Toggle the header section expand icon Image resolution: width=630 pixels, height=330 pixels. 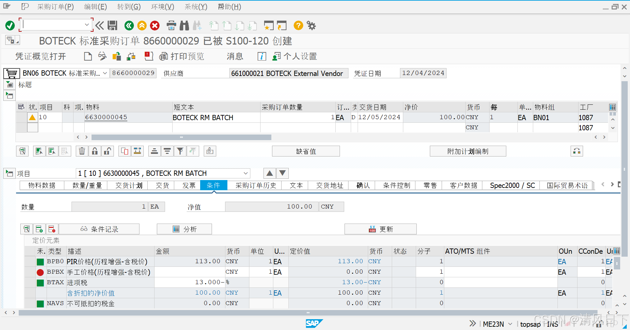10,85
